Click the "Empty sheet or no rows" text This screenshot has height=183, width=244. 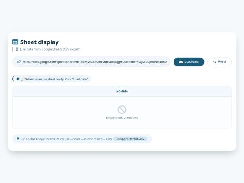122,118
